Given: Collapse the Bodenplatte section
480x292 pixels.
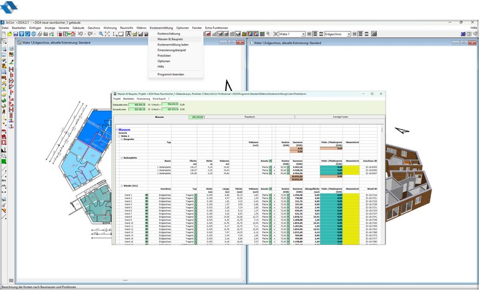Looking at the screenshot, I should point(122,158).
